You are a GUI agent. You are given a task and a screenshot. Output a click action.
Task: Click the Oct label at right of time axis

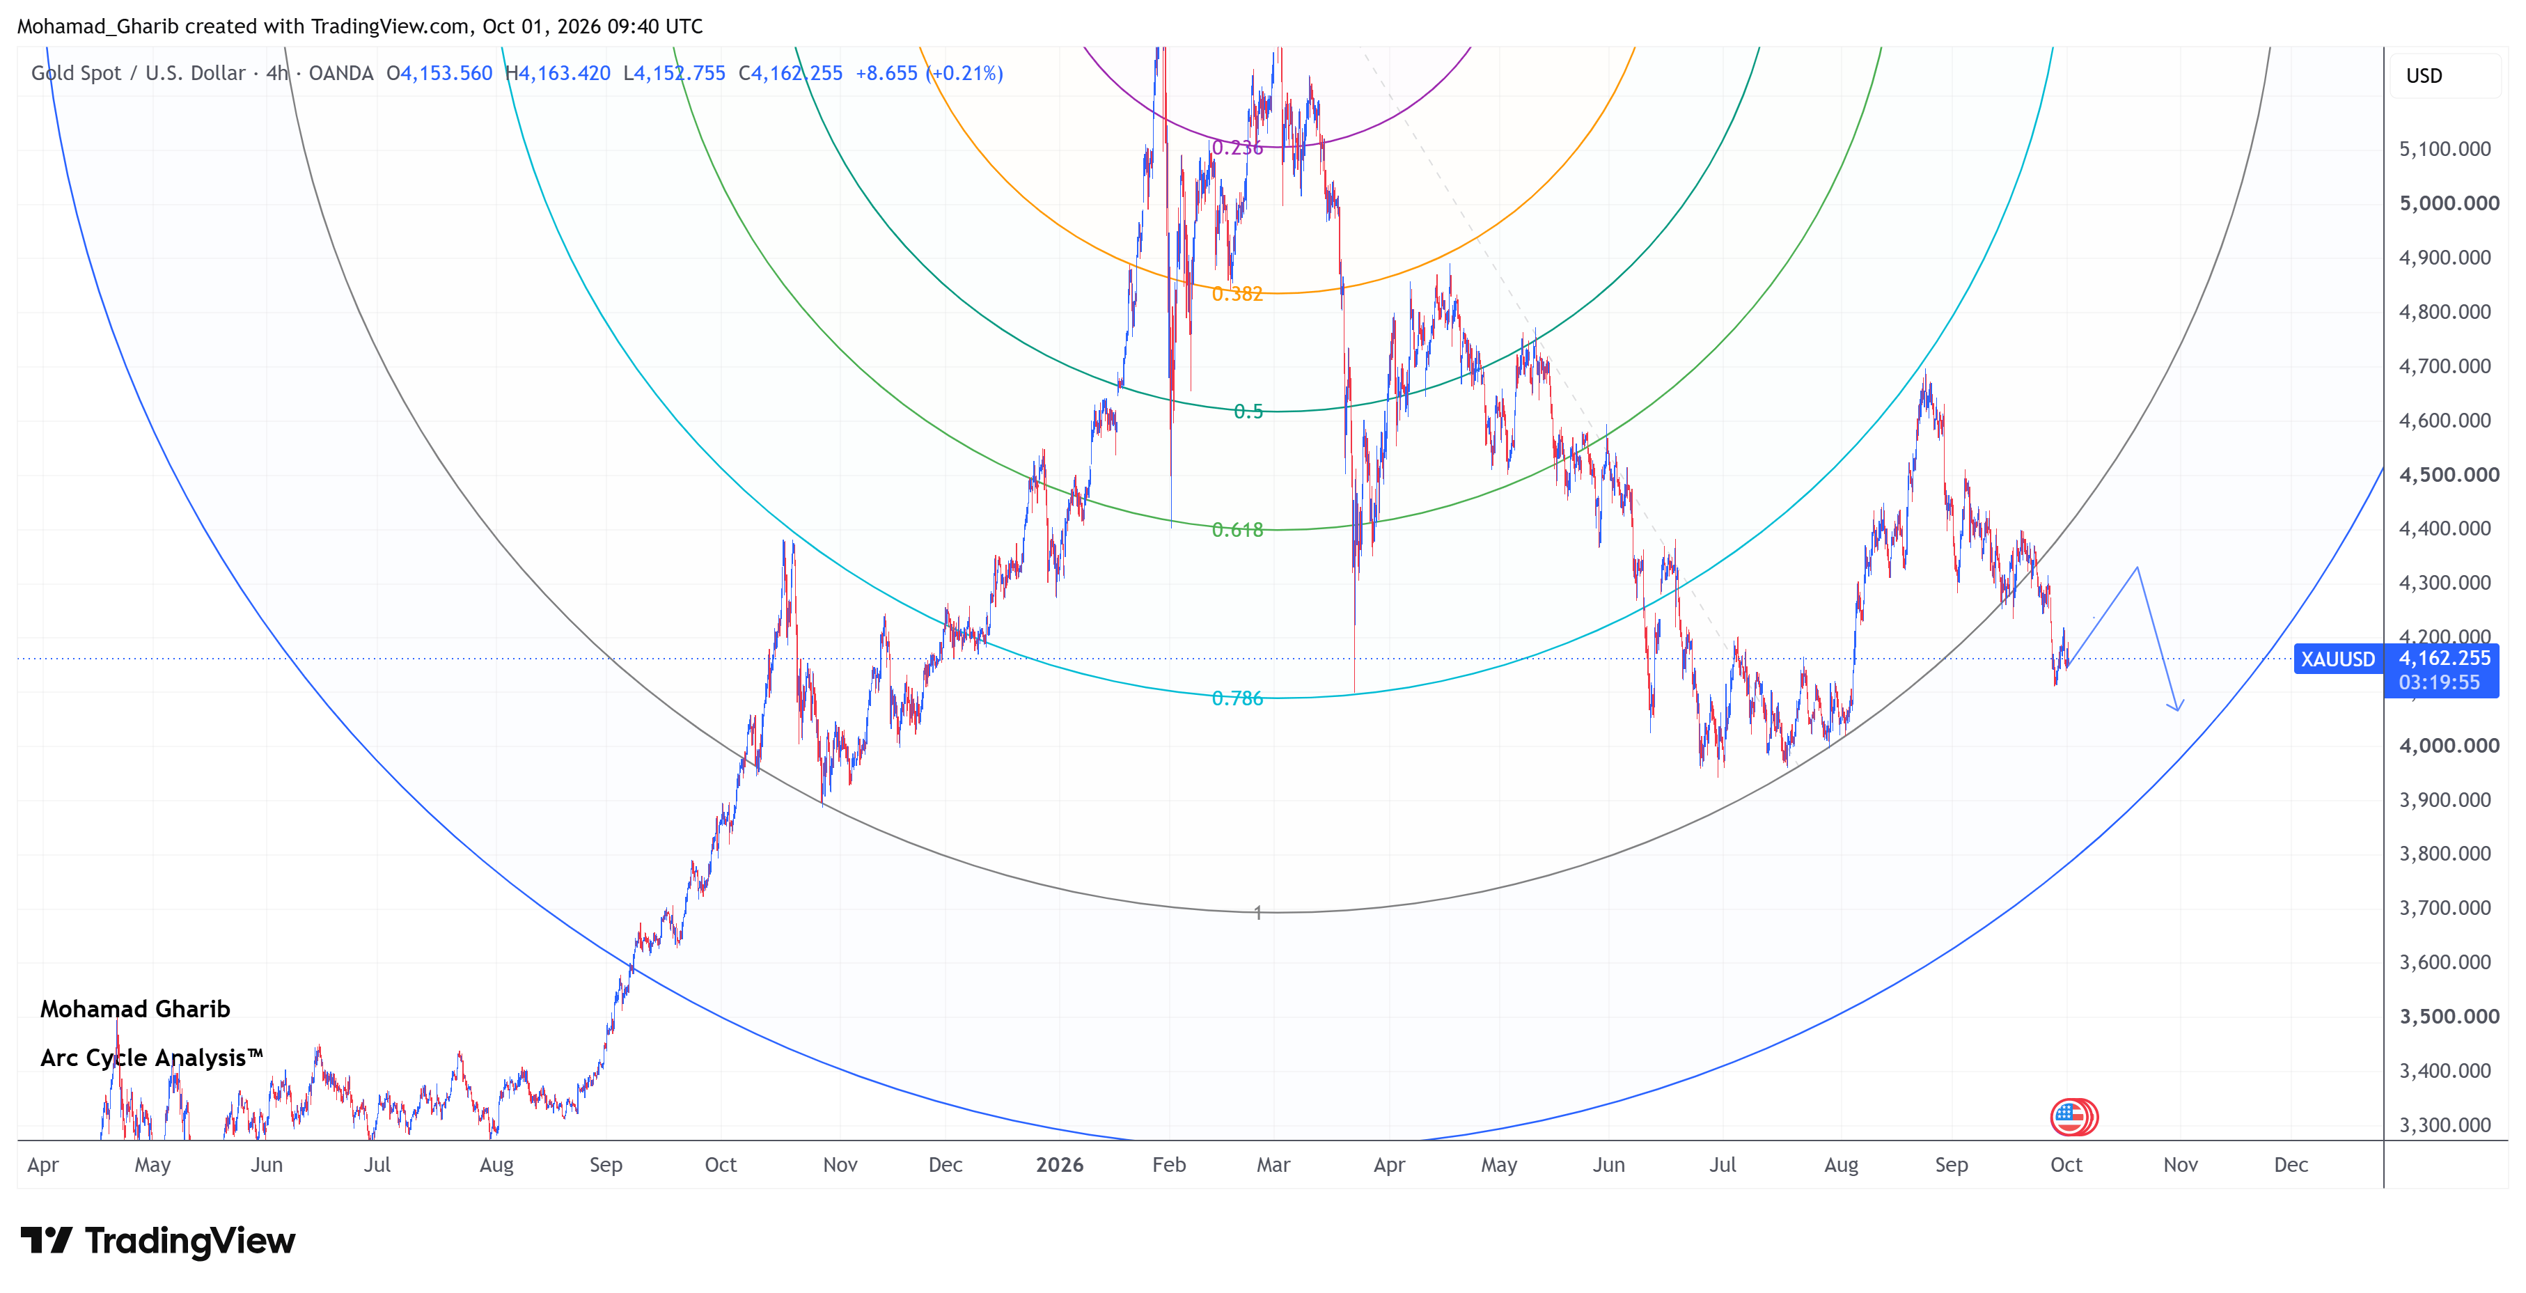(x=2066, y=1165)
